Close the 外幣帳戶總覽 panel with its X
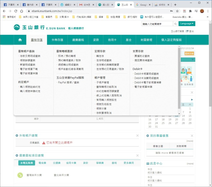The image size is (212, 187). pos(137,136)
